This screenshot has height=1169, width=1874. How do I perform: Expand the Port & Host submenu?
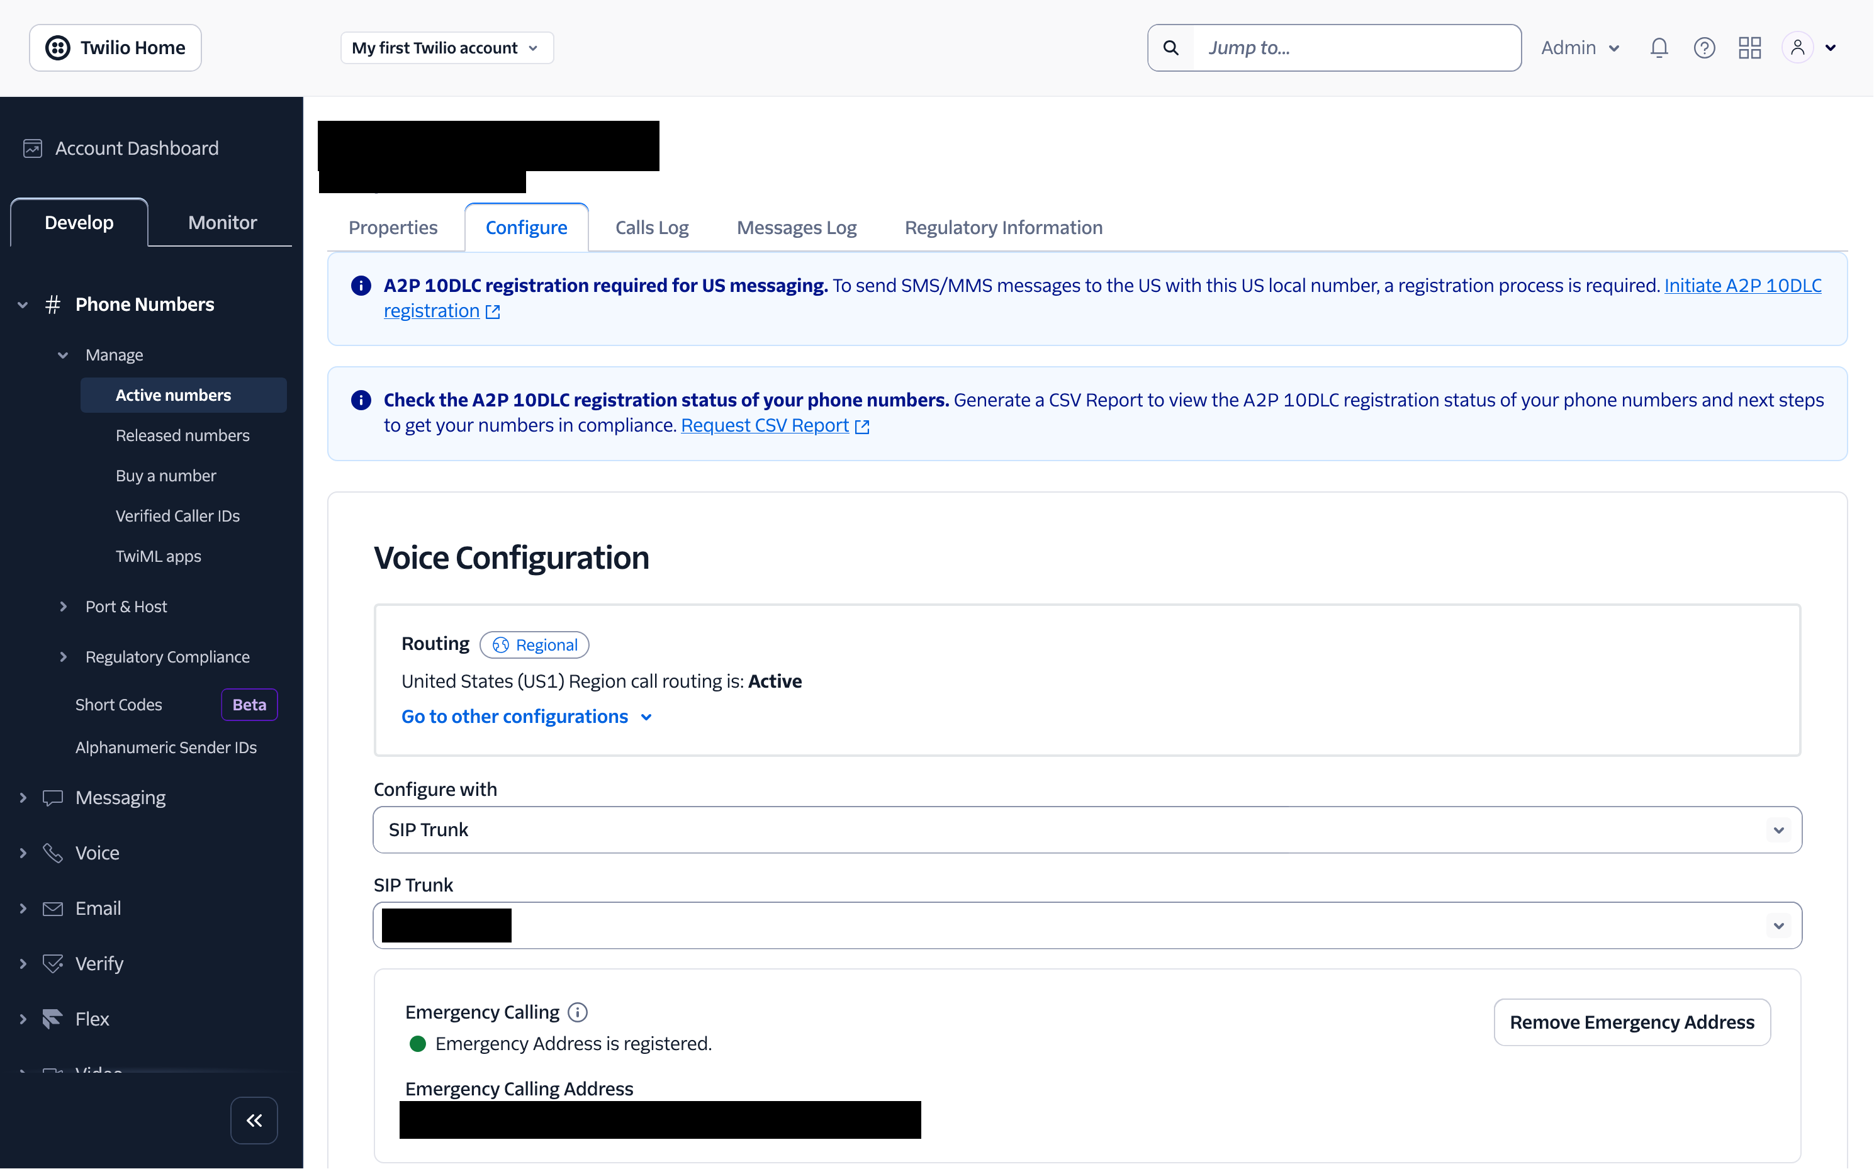coord(63,607)
